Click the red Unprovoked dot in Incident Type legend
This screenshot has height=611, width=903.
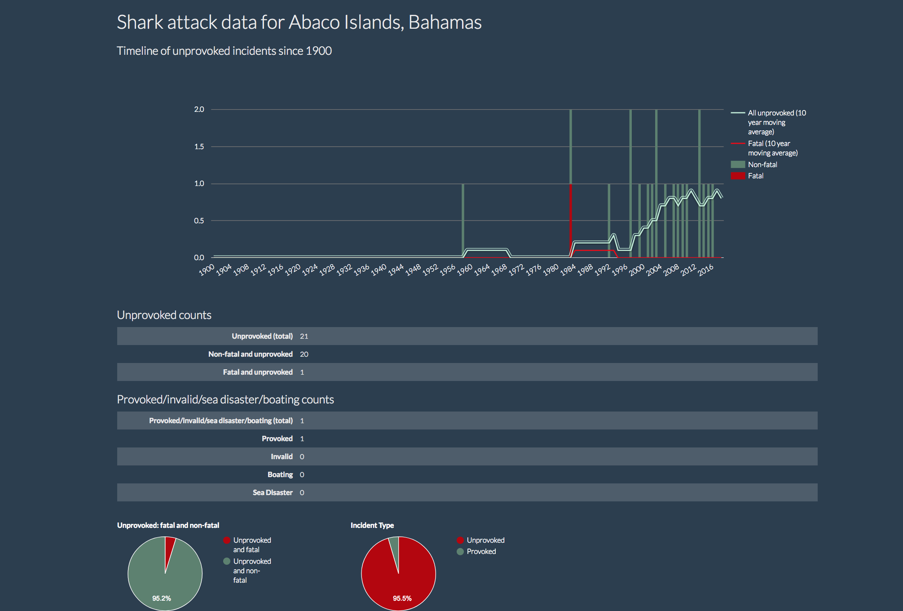460,540
